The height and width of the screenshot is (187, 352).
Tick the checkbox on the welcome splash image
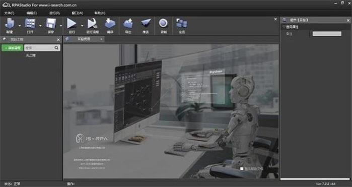(242, 168)
